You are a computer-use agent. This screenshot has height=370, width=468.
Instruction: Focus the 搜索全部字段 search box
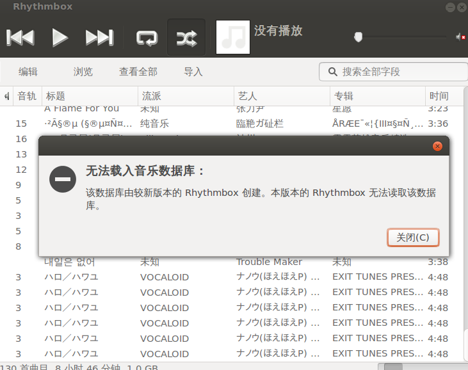coord(393,72)
